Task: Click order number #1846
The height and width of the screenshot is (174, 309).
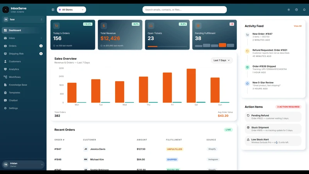Action: click(x=58, y=159)
